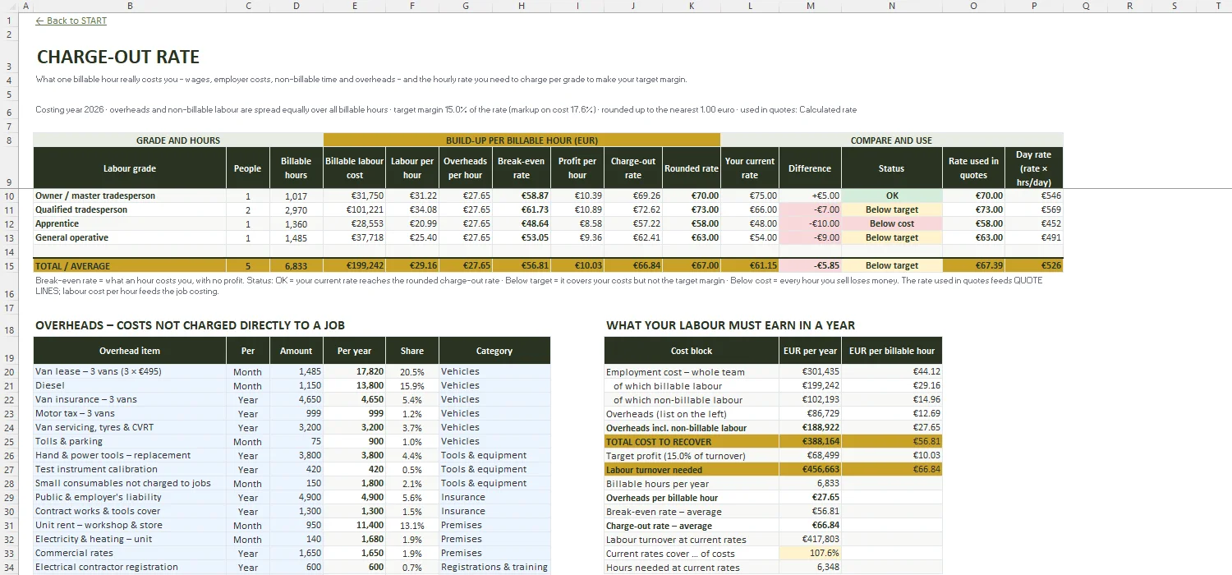
Task: Select the 107.6% cost coverage cell
Action: coord(810,553)
